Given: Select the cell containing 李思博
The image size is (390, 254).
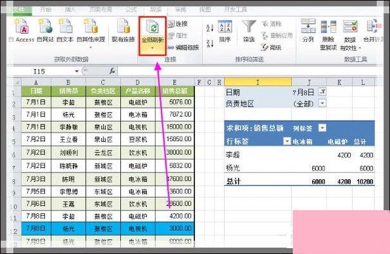Looking at the screenshot, I should tap(68, 191).
